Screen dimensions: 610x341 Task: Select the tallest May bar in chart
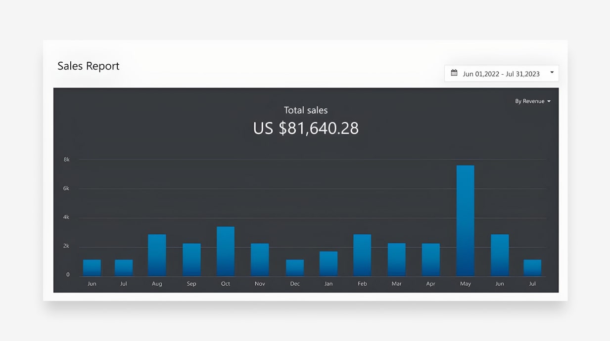(x=465, y=220)
